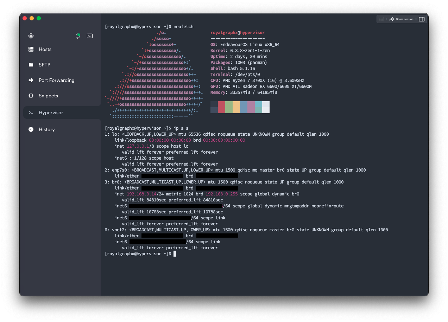Click the Snippets curly braces icon
448x322 pixels.
tap(31, 96)
